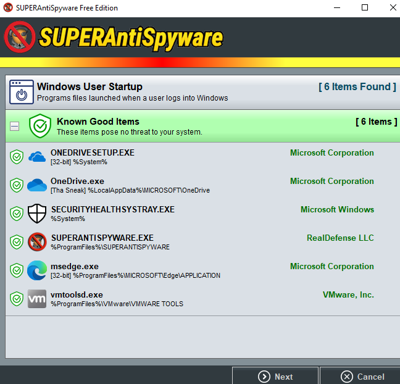Minimize the SUPERAntiSpyware window
Screen dimensions: 400x384
point(337,7)
